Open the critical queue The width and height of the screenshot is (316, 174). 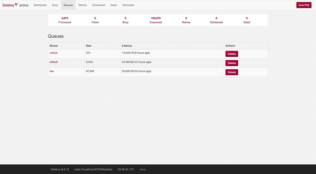point(54,53)
